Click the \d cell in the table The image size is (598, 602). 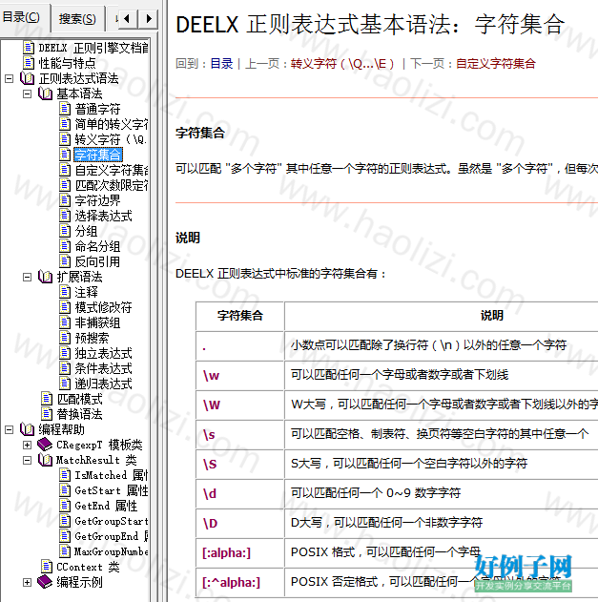(x=240, y=493)
